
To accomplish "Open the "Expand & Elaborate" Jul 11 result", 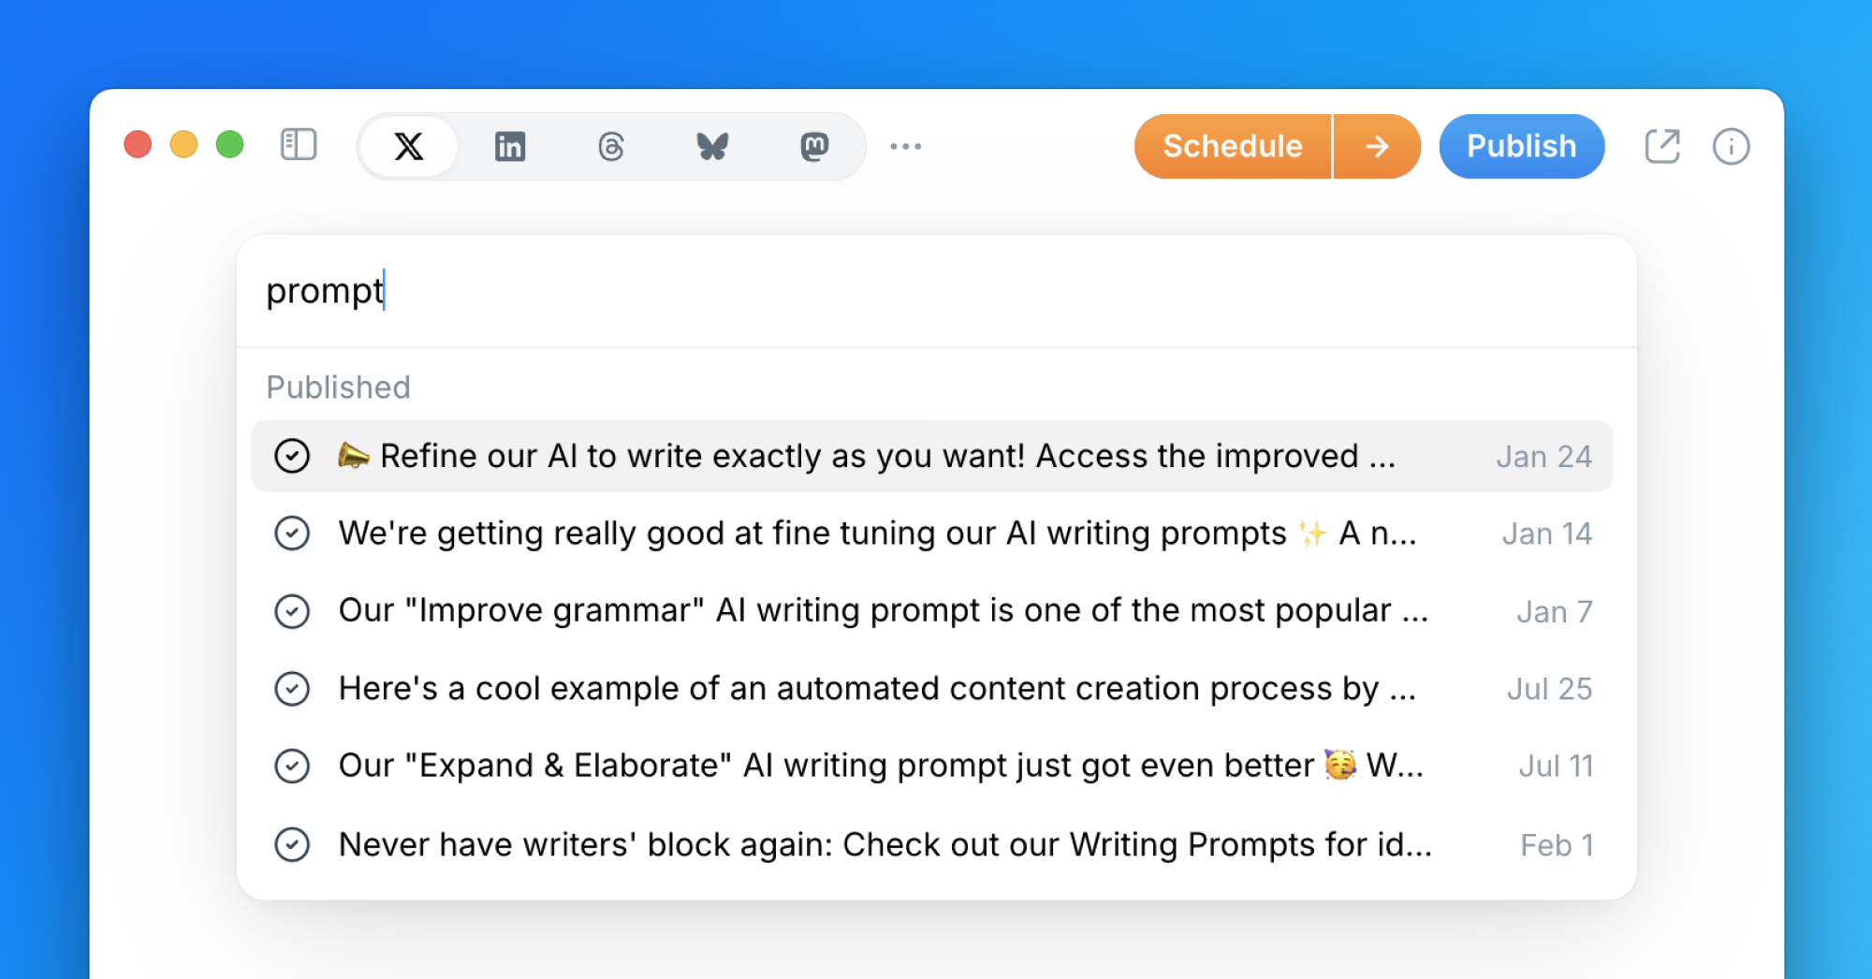I will point(931,766).
